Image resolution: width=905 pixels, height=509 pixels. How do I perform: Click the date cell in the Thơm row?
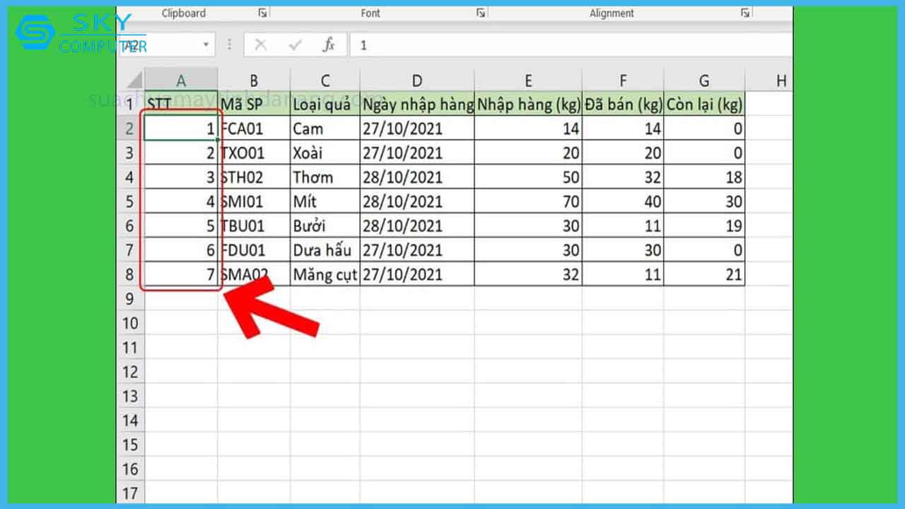click(x=417, y=177)
